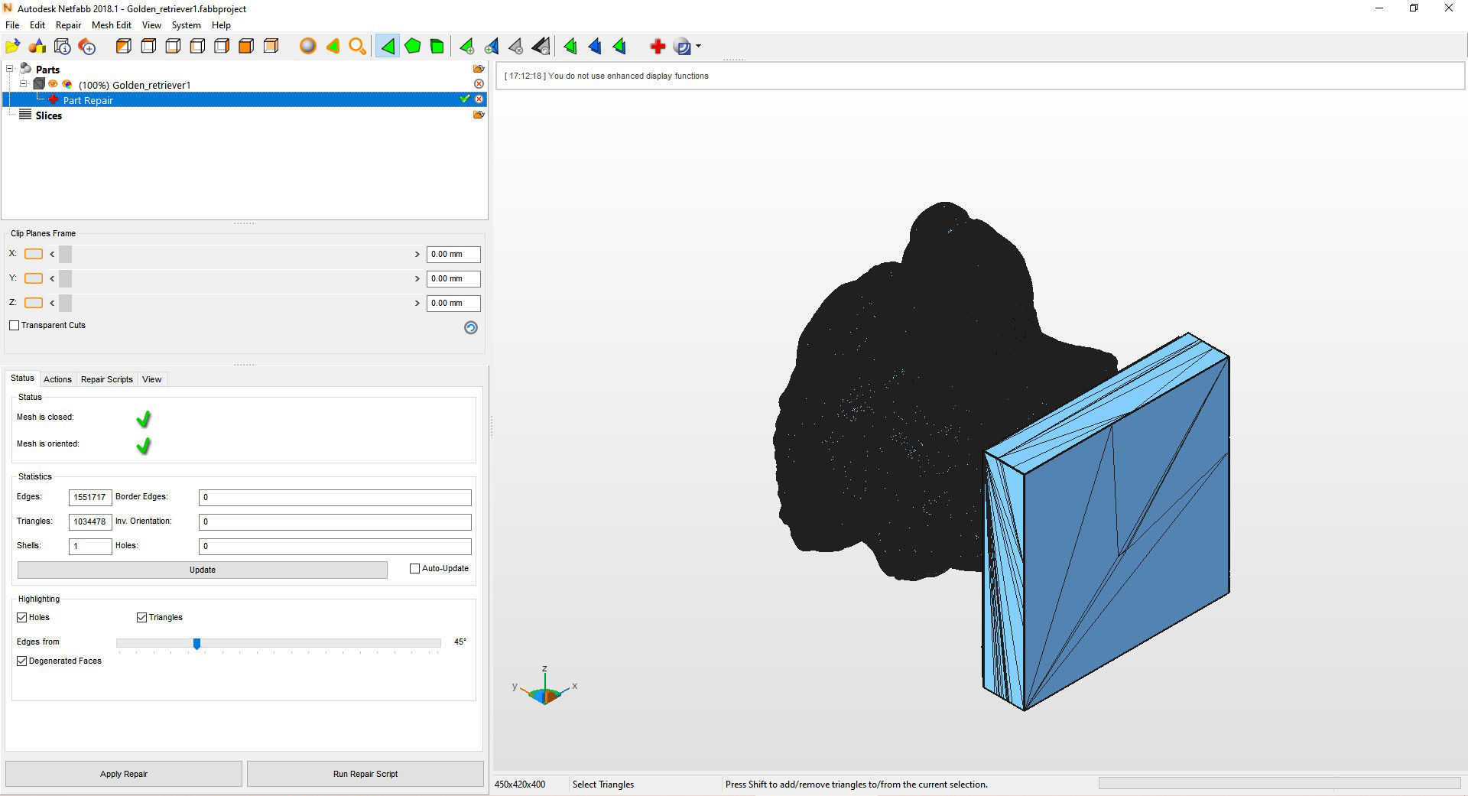Click the last view cube icon with the light orange face
This screenshot has width=1468, height=796.
tap(271, 47)
